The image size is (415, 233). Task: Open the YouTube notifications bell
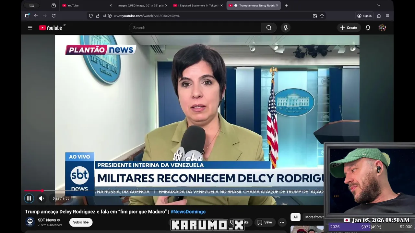click(x=368, y=28)
